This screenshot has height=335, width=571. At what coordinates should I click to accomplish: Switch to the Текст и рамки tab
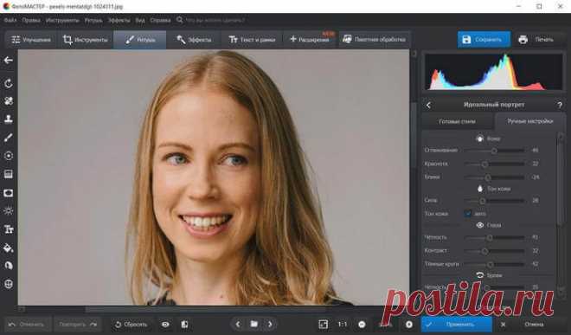(252, 40)
